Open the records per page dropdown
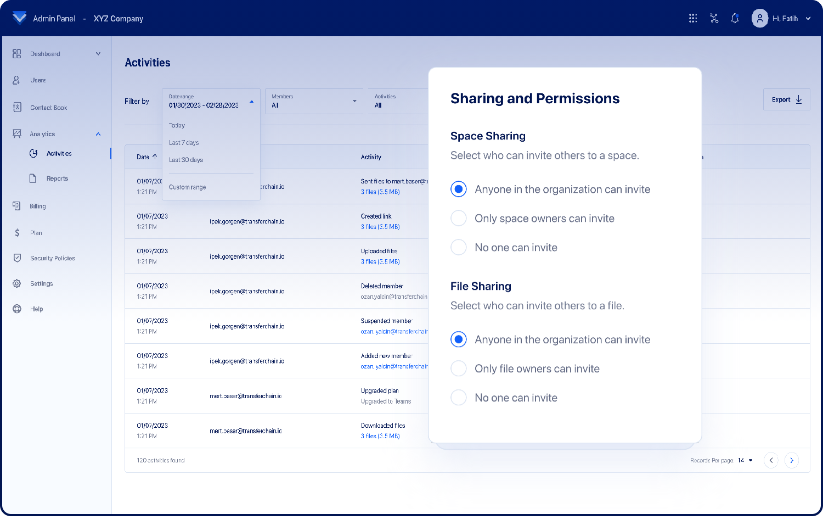This screenshot has width=823, height=525. click(745, 460)
